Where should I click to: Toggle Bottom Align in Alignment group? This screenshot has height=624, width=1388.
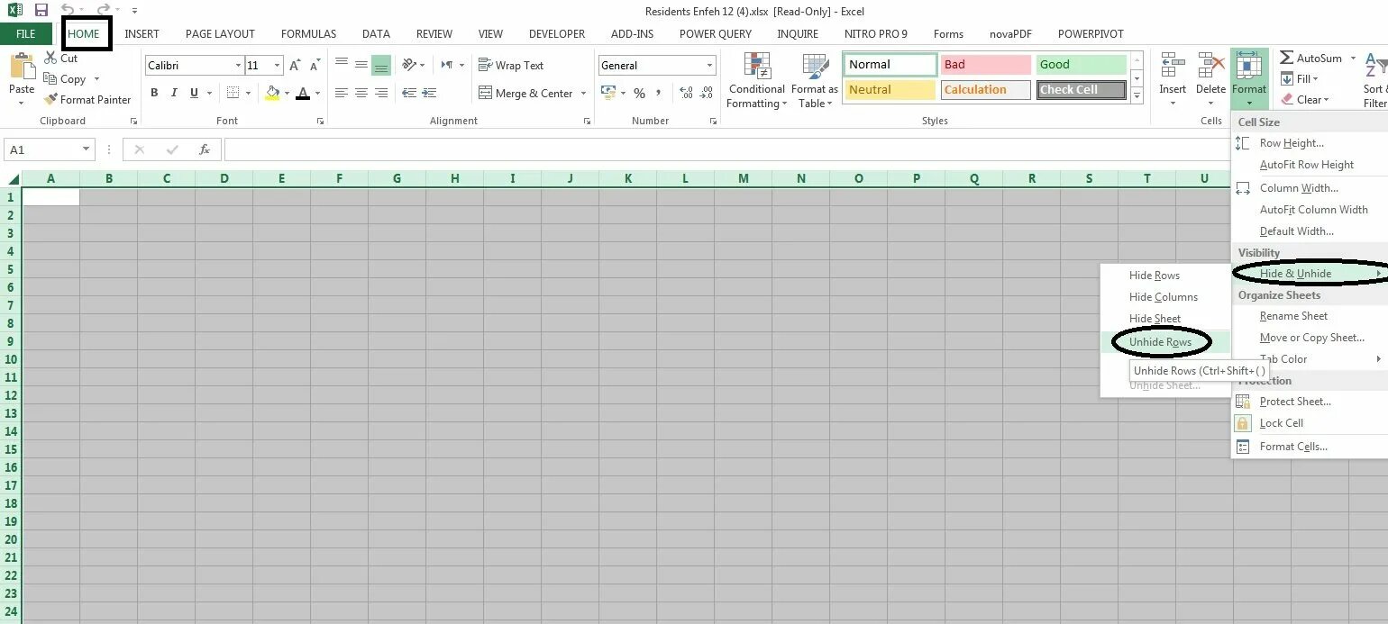click(381, 66)
